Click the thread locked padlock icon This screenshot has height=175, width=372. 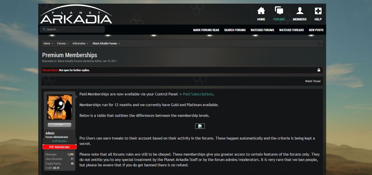(319, 70)
